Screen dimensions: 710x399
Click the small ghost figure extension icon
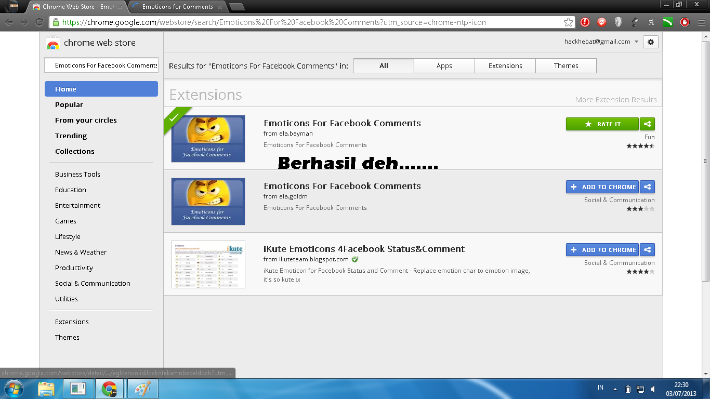[651, 22]
